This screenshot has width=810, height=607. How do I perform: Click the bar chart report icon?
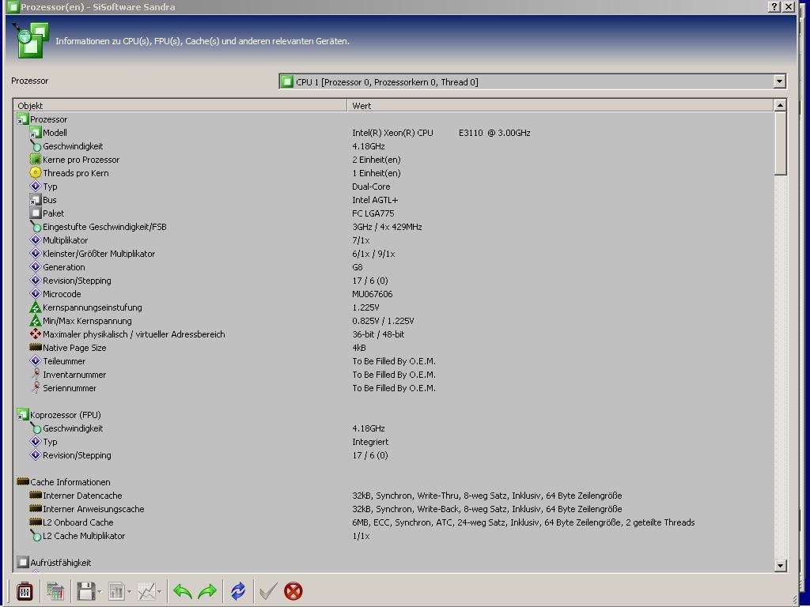(116, 591)
